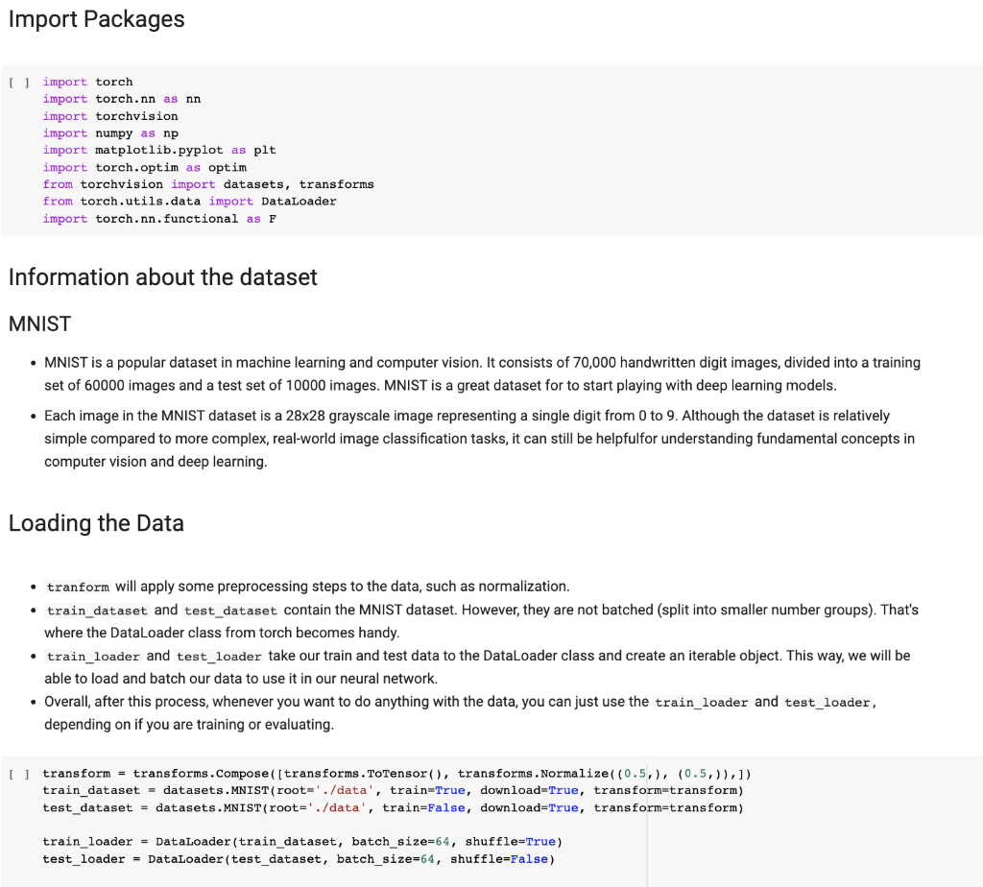Click the 'train_loader' inline code in the third bullet
This screenshot has width=983, height=887.
coord(93,657)
